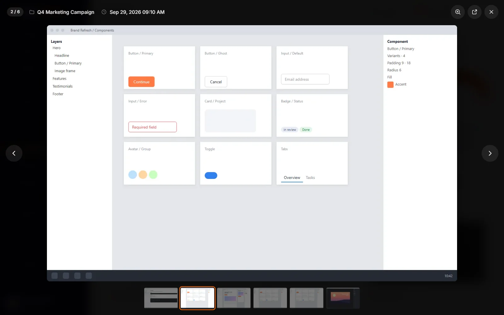The width and height of the screenshot is (504, 315).
Task: Select the fourth thumbnail in the strip
Action: click(270, 298)
